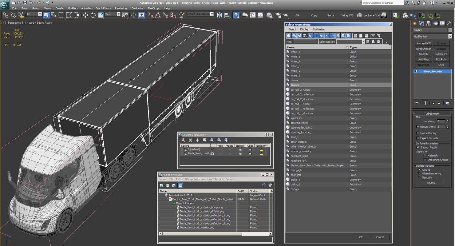Click Configure Modifier Sets icon

click(448, 103)
